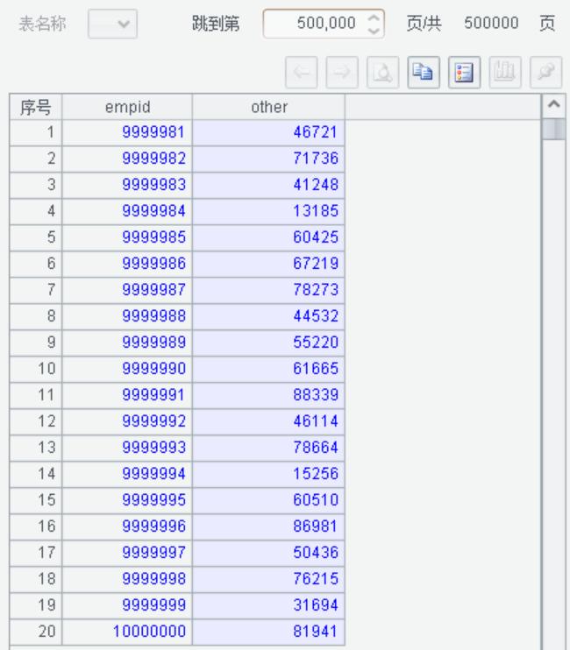
Task: Select other cell 55220
Action: coord(269,343)
